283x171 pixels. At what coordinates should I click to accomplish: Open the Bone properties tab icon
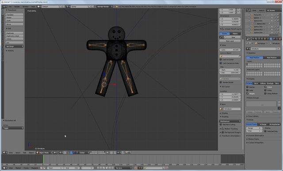[x=274, y=39]
